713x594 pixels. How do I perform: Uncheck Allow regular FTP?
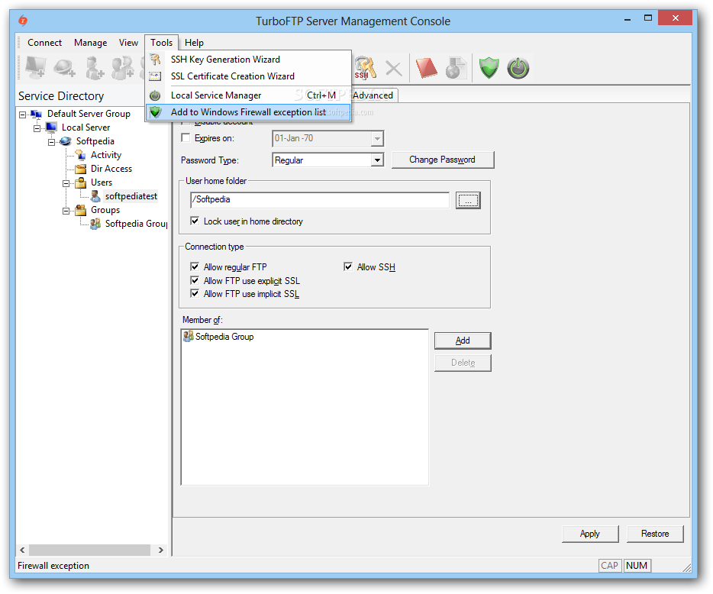(x=195, y=266)
